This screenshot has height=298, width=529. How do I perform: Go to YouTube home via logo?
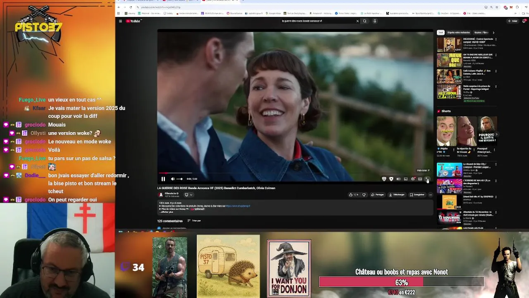(x=133, y=21)
